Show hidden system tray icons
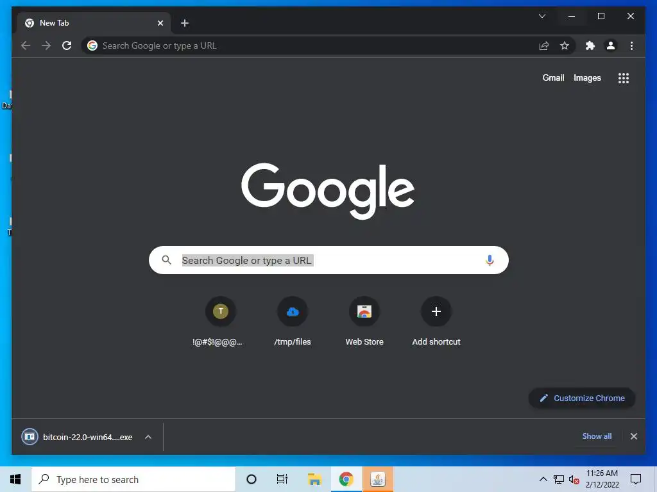This screenshot has width=657, height=492. (543, 479)
